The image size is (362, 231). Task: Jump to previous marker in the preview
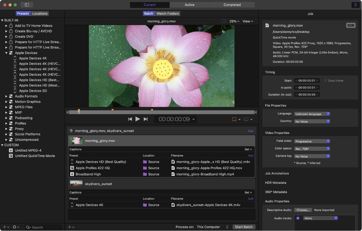(x=130, y=119)
